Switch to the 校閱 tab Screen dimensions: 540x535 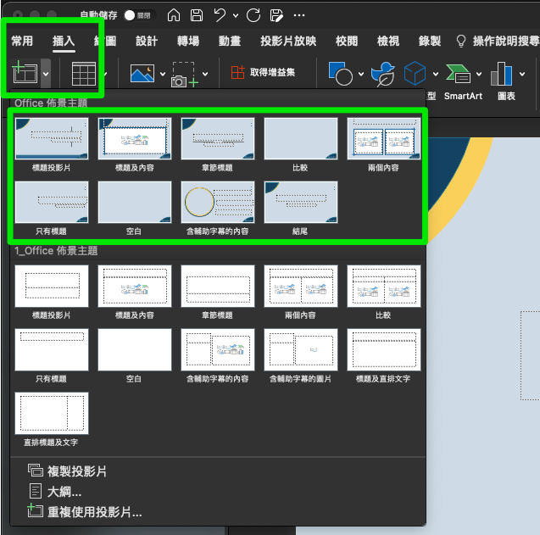click(x=347, y=41)
